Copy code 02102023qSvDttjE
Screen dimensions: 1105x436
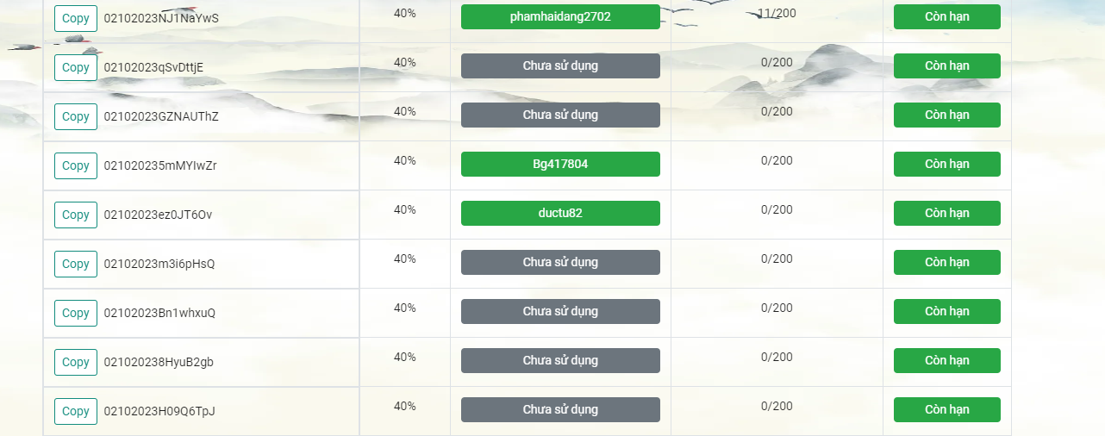click(76, 67)
